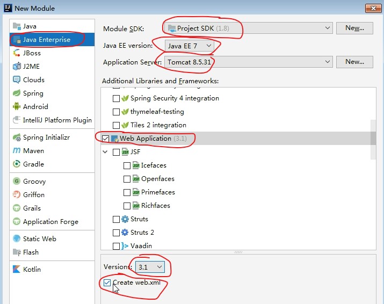Click the Vaadin label

[x=141, y=245]
